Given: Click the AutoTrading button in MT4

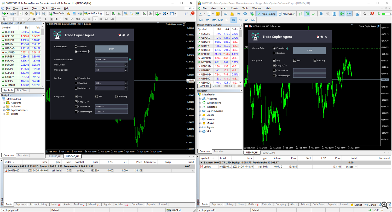Looking at the screenshot, I should coord(93,13).
